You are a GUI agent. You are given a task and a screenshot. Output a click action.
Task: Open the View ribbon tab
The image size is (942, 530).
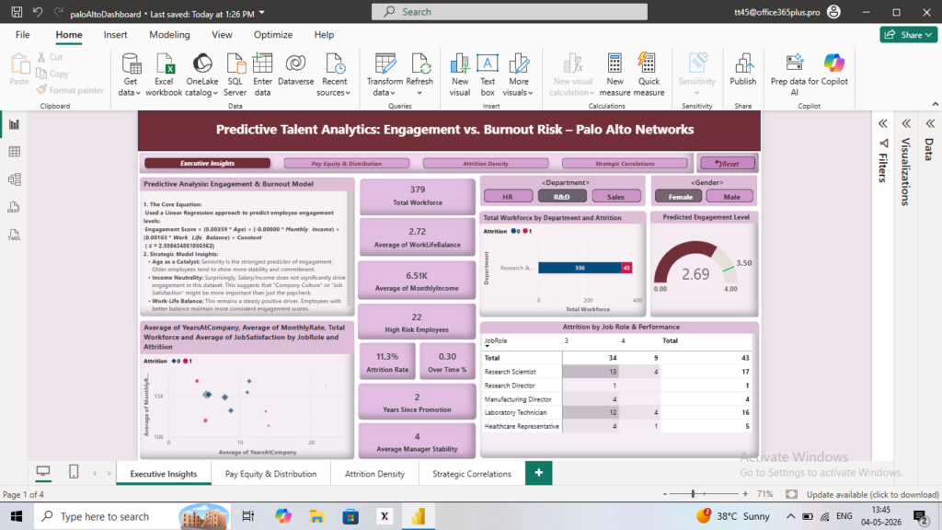coord(222,35)
